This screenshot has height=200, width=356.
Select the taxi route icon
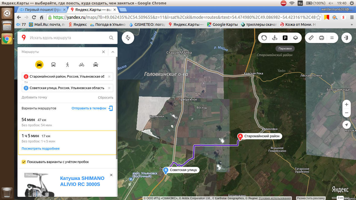click(96, 65)
